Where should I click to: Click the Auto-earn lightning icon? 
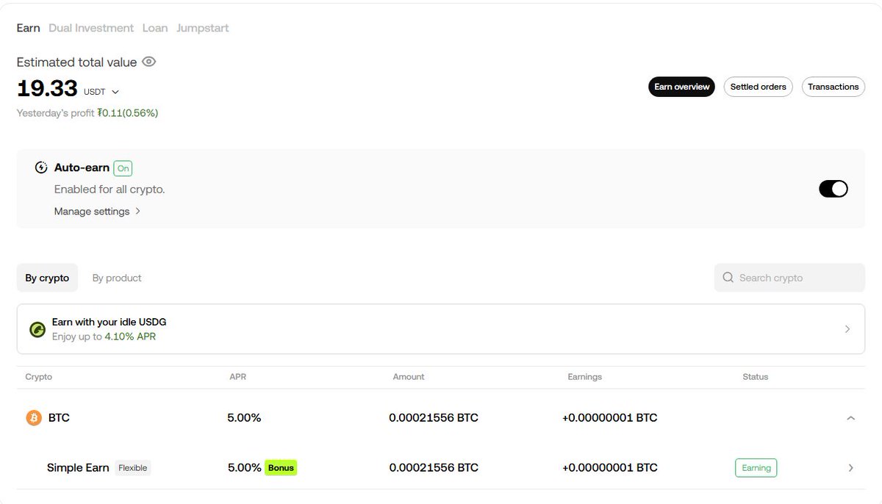click(x=41, y=168)
